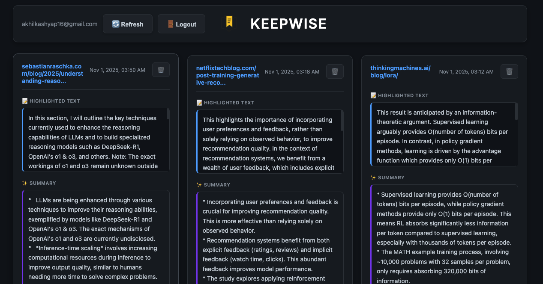
Task: Delete the sebastianraschka.com highlight card
Action: [x=161, y=70]
